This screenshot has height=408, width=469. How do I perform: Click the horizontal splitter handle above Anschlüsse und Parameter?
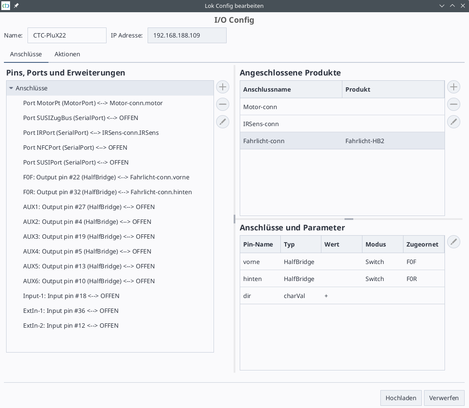tap(348, 219)
